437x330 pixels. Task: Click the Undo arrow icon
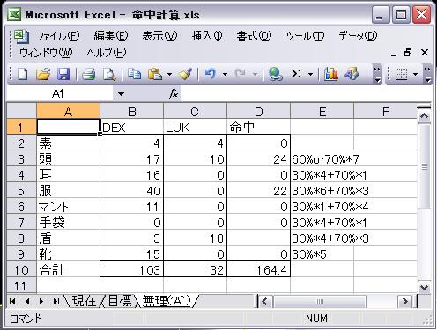(211, 74)
